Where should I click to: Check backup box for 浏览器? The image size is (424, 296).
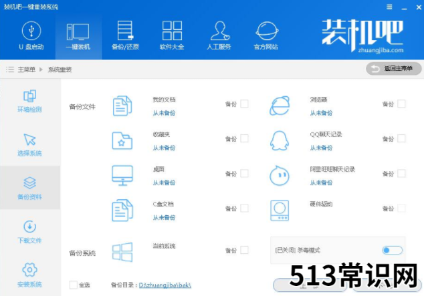pyautogui.click(x=401, y=104)
